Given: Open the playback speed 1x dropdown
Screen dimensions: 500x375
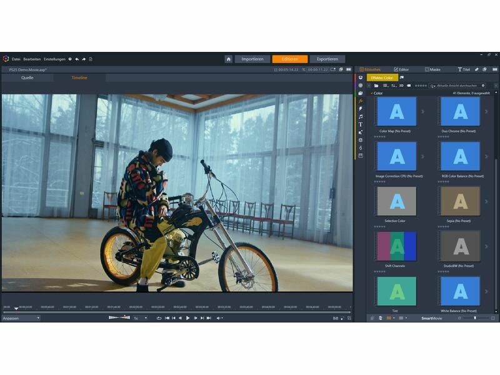Looking at the screenshot, I should click(x=140, y=318).
